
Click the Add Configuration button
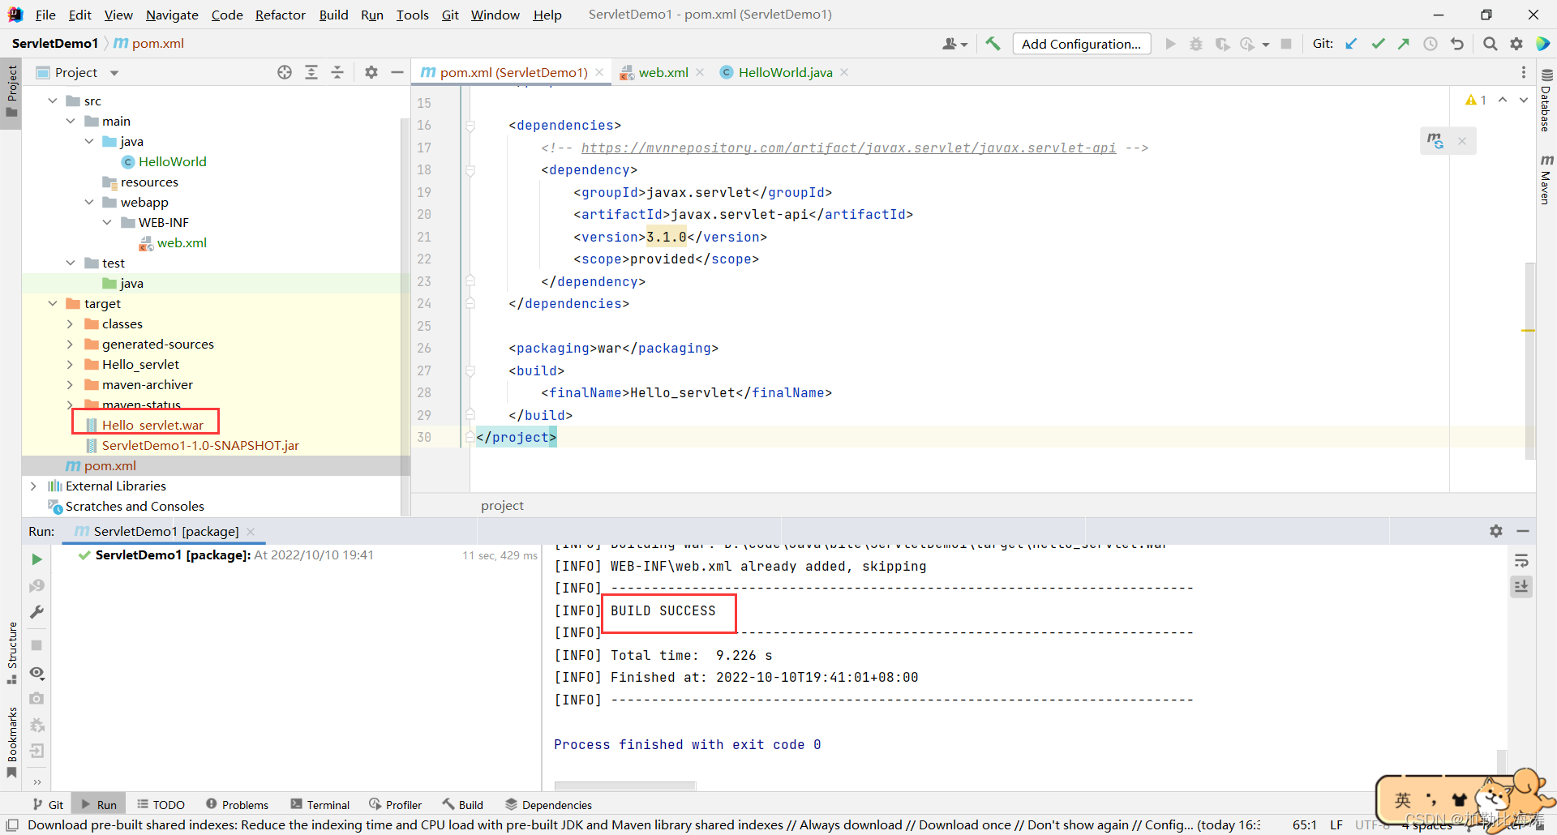pos(1081,44)
